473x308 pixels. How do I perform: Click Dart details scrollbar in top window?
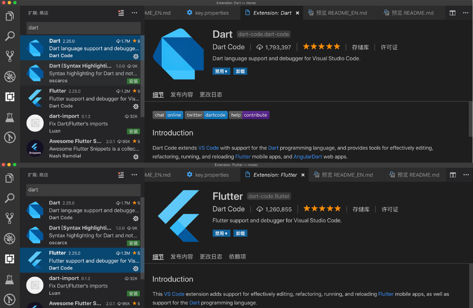471,119
